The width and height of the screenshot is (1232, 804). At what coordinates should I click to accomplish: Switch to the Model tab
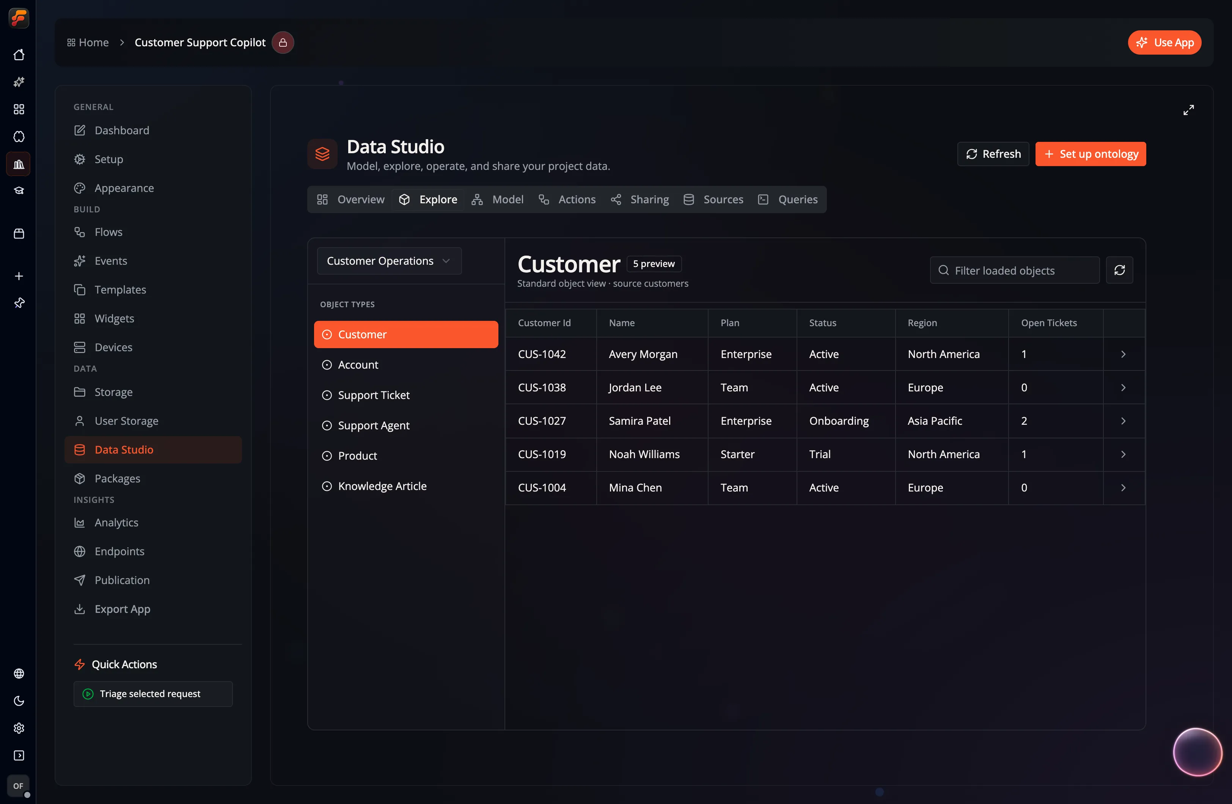[497, 199]
